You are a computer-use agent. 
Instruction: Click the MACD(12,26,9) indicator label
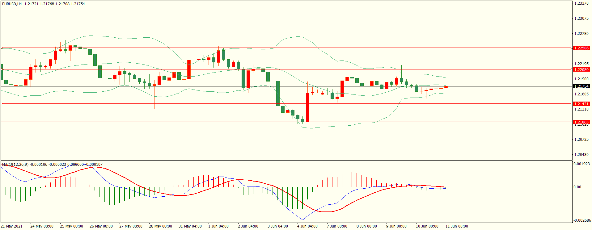[15, 165]
